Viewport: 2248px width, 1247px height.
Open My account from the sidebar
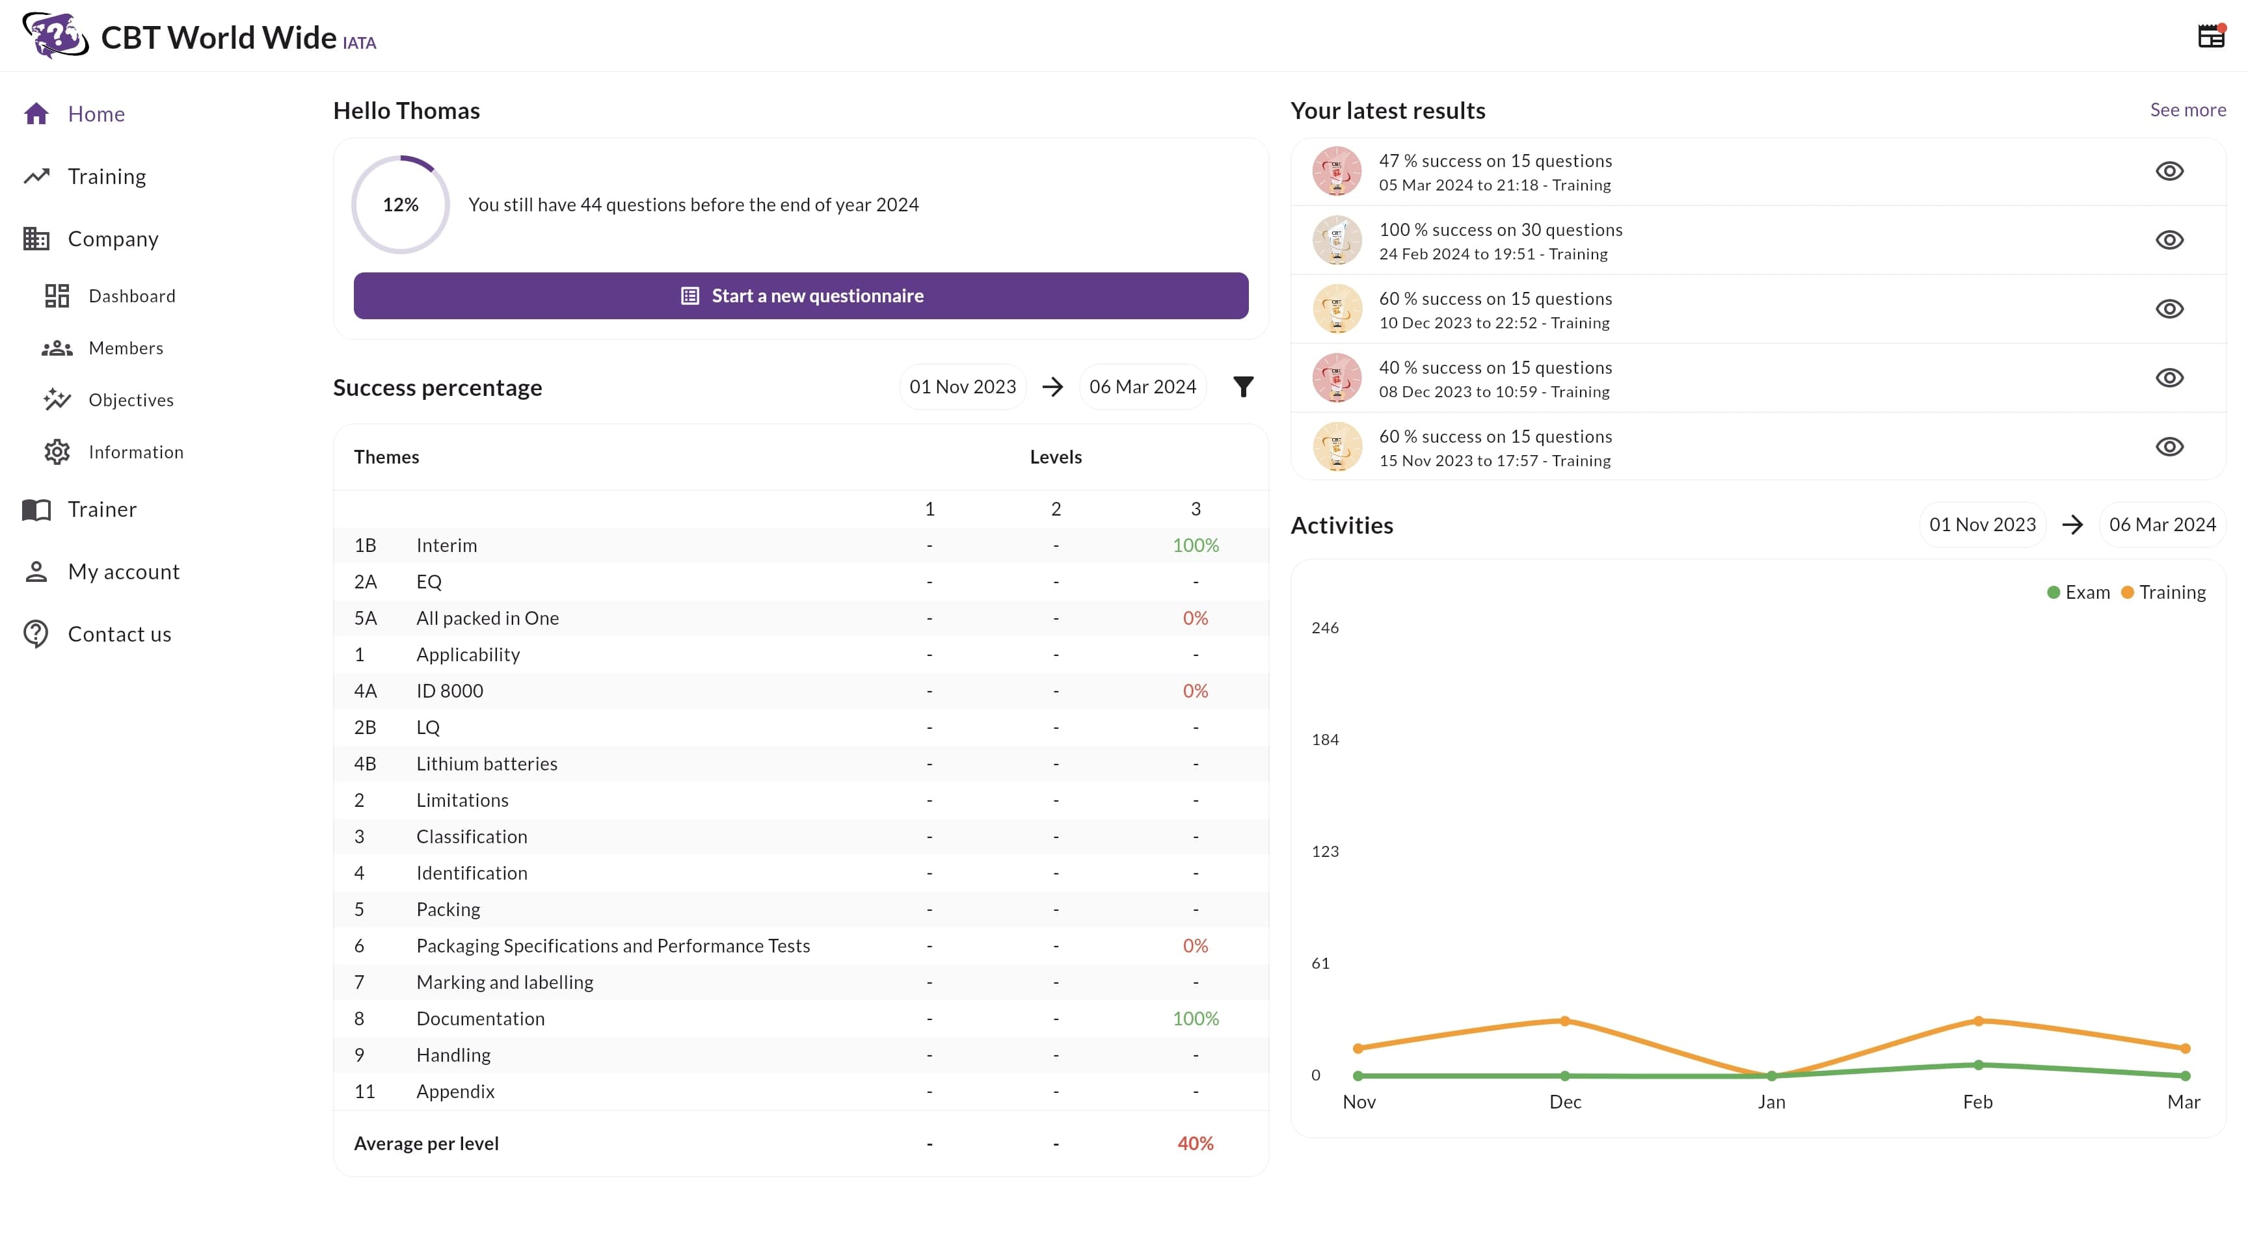tap(124, 571)
